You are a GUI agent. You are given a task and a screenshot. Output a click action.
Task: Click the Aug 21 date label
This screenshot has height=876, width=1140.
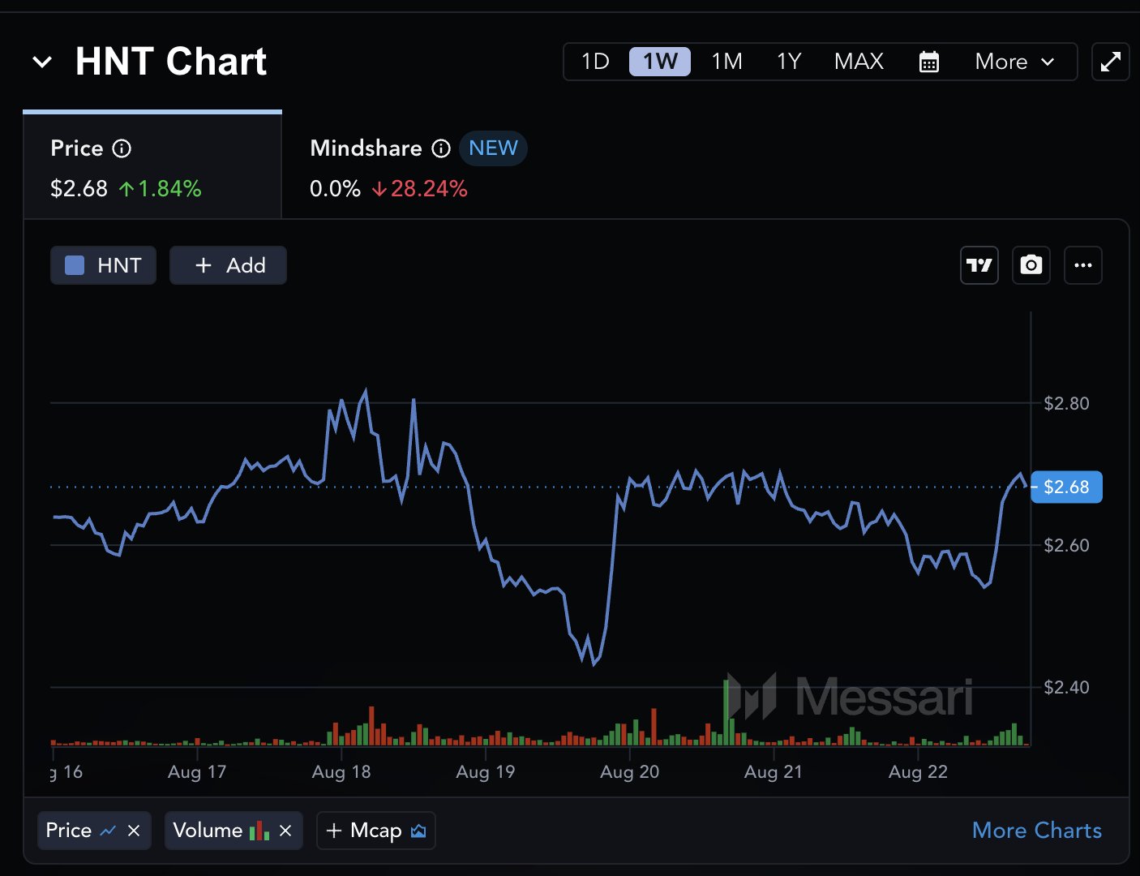point(774,772)
